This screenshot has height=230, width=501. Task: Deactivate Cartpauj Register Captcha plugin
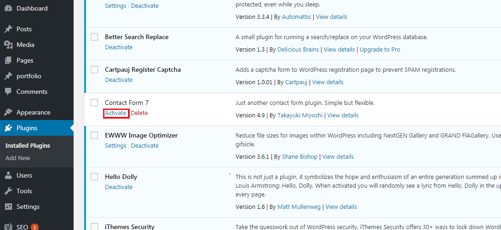(119, 80)
